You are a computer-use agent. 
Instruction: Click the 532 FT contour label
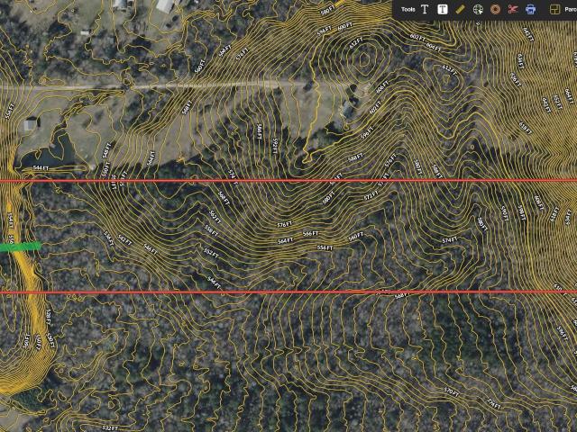coord(110,428)
